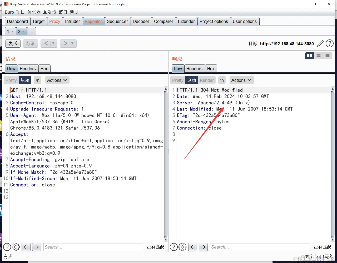Toggle response Pretty view

178,80
